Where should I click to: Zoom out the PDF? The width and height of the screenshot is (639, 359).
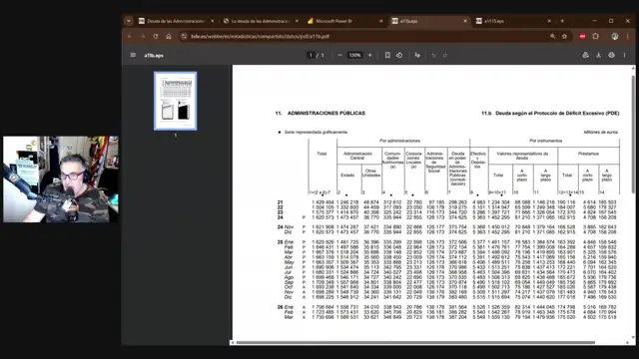pos(339,55)
